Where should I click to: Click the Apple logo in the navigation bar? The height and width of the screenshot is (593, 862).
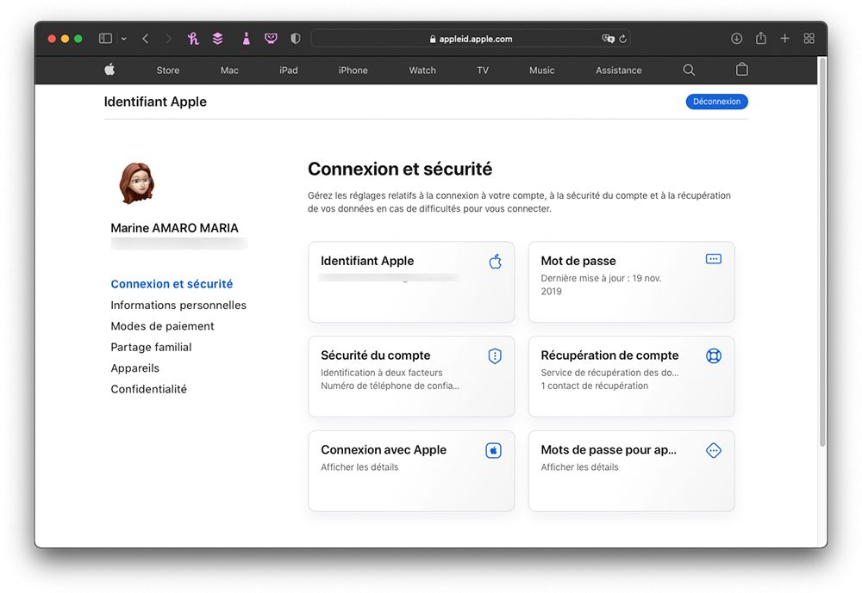coord(109,70)
